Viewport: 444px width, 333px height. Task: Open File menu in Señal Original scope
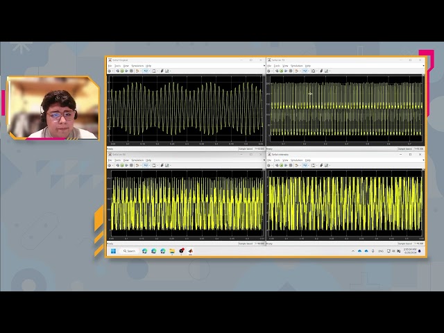click(110, 66)
